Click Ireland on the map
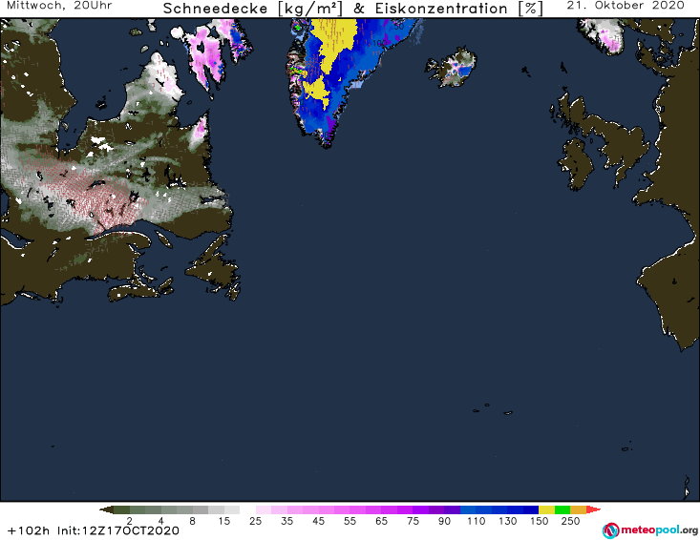Image resolution: width=700 pixels, height=540 pixels. [576, 164]
